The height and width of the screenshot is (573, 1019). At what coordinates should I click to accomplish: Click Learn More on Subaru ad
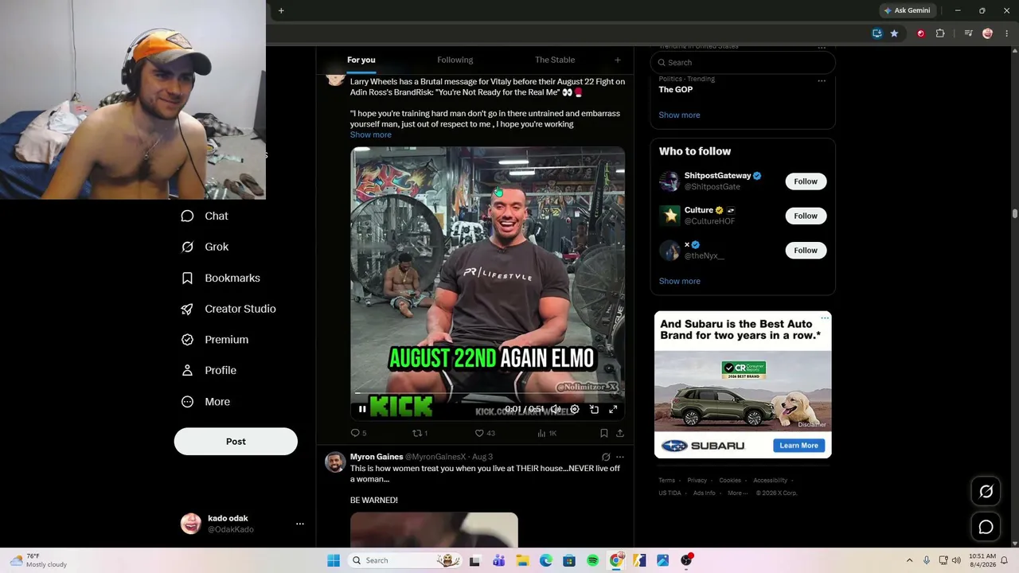point(798,446)
